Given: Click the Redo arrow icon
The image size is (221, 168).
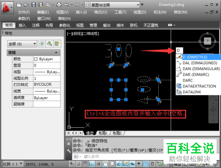Looking at the screenshot, I should coord(77,5).
